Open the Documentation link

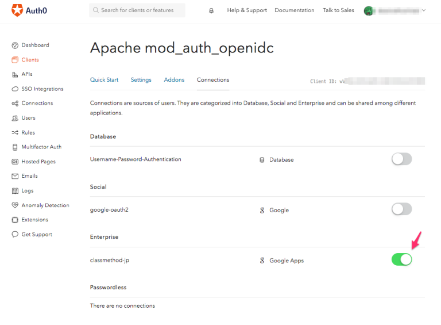tap(295, 10)
